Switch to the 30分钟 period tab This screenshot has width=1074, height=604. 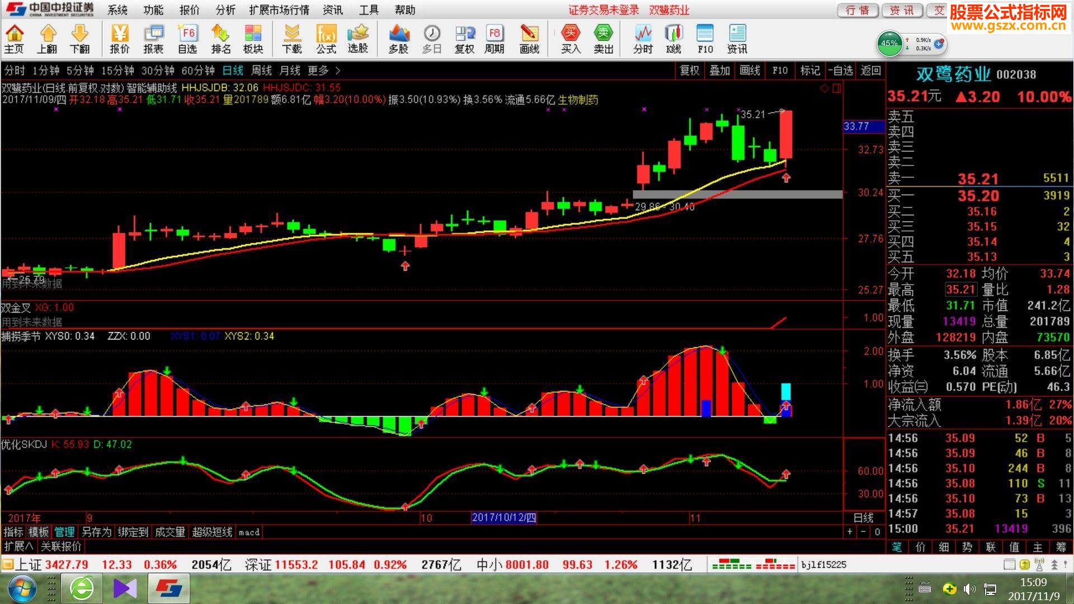[158, 70]
